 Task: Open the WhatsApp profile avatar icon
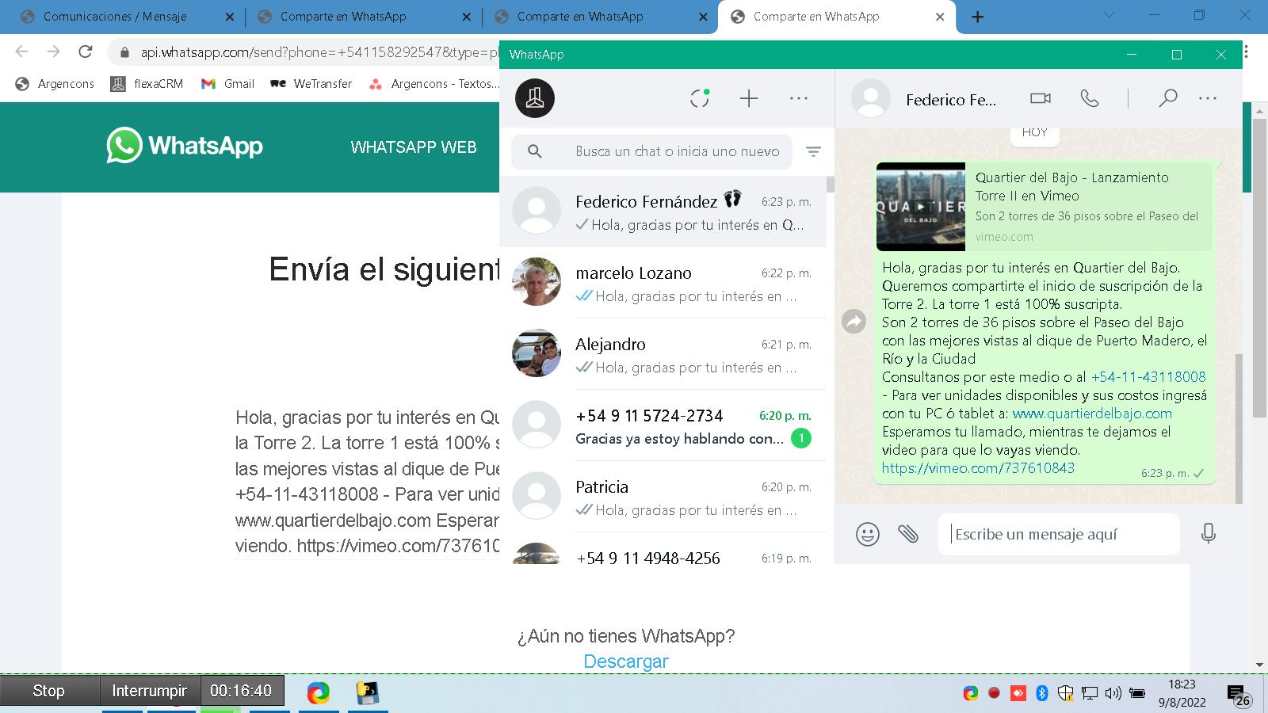[535, 98]
